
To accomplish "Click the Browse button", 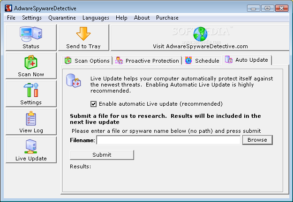I will (257, 140).
